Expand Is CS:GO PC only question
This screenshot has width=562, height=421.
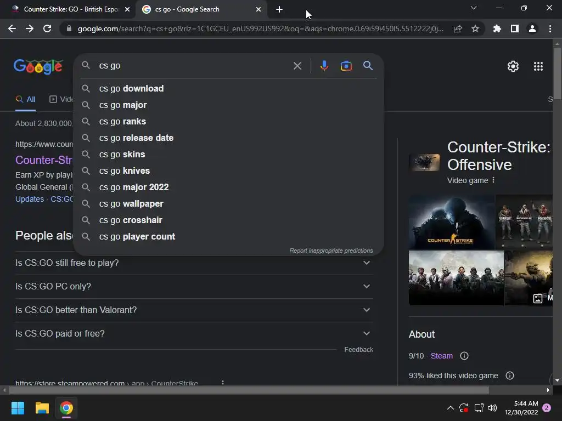(x=194, y=286)
